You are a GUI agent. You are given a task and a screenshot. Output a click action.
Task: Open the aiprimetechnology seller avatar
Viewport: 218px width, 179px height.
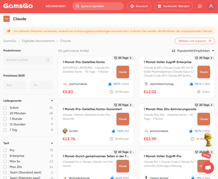[x=146, y=84]
